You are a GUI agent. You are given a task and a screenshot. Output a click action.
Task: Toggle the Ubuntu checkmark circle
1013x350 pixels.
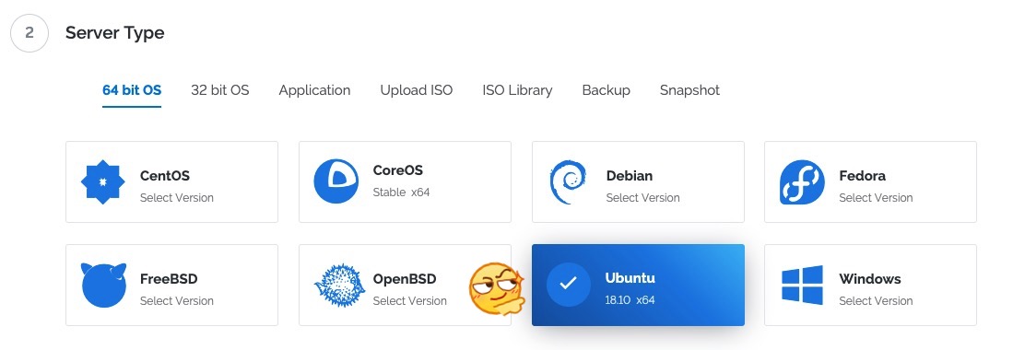[x=568, y=284]
